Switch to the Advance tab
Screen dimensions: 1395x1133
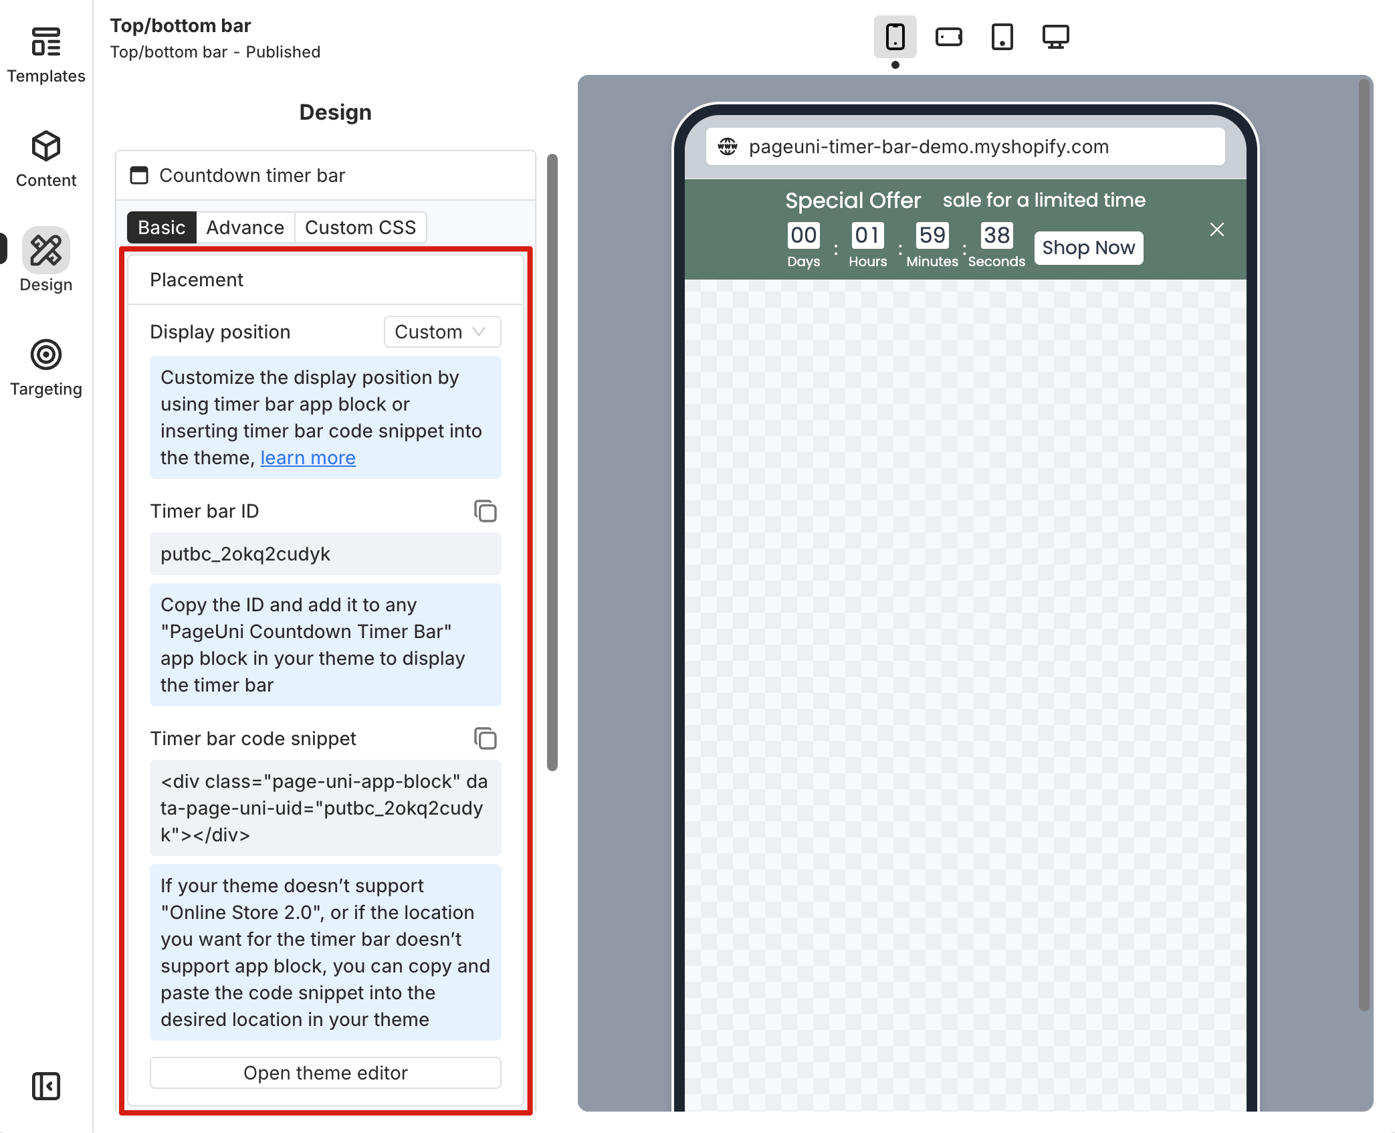(x=245, y=227)
